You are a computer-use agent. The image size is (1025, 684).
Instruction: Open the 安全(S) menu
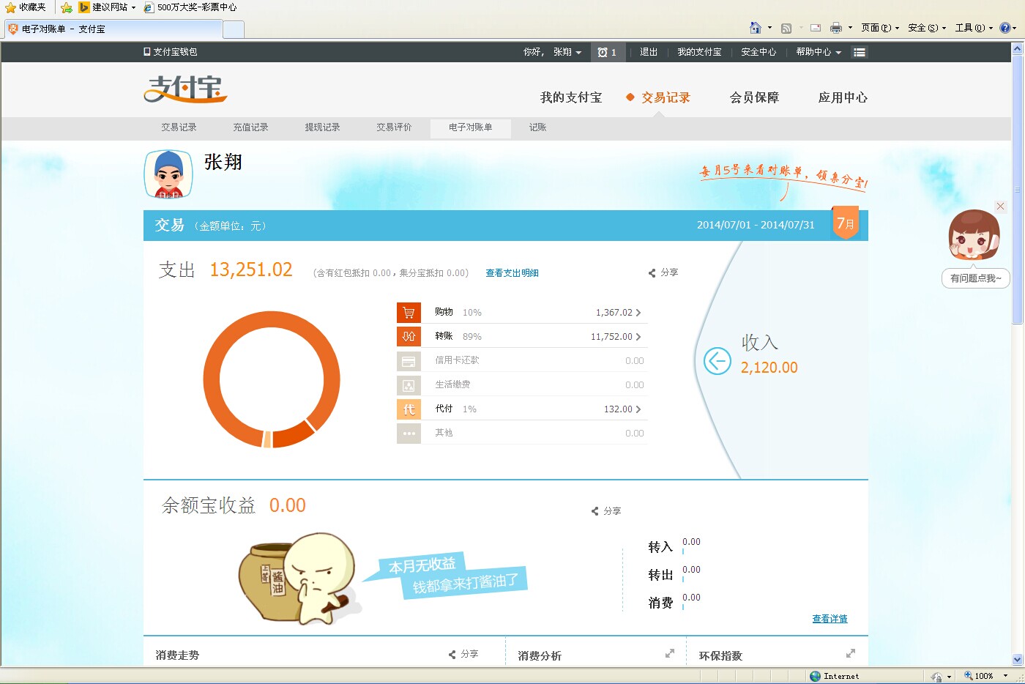(927, 28)
